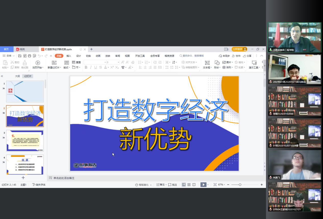This screenshot has width=323, height=219.
Task: Switch to slide sorter view icon
Action: (189, 185)
